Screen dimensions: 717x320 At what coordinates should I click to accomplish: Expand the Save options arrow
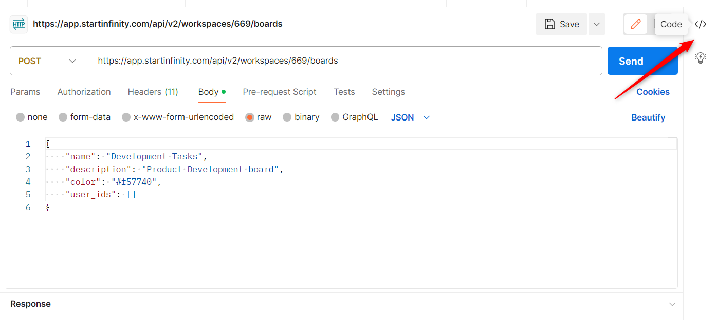coord(597,24)
